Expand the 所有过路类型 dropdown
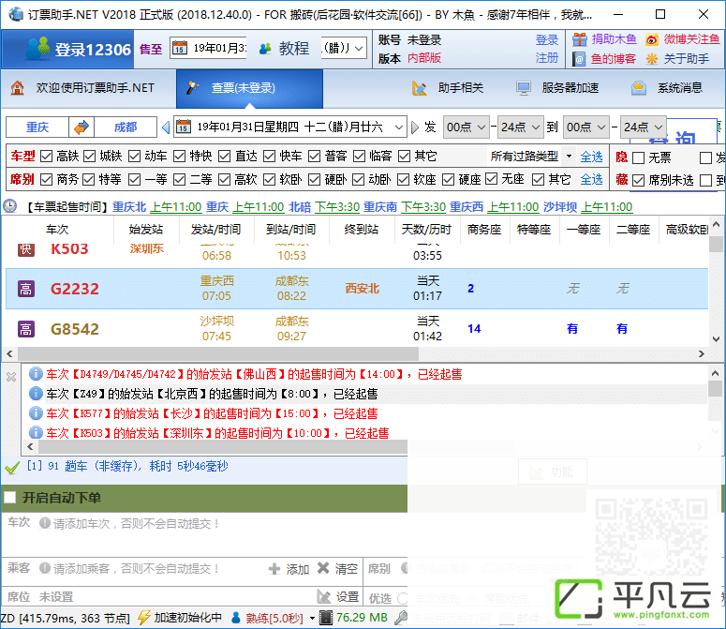726x629 pixels. point(569,157)
